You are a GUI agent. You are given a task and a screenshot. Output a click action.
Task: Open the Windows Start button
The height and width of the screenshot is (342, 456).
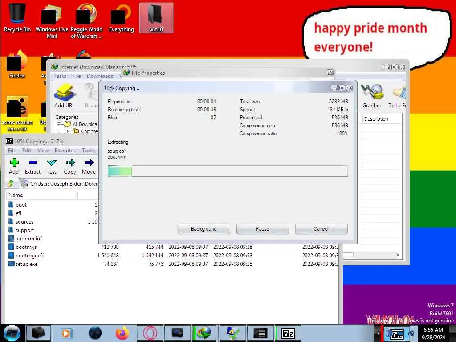click(x=12, y=333)
